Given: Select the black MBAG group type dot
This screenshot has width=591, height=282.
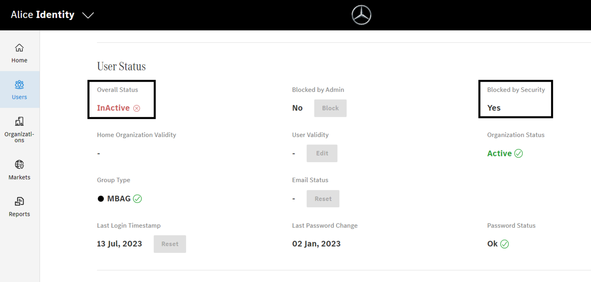Looking at the screenshot, I should click(101, 199).
